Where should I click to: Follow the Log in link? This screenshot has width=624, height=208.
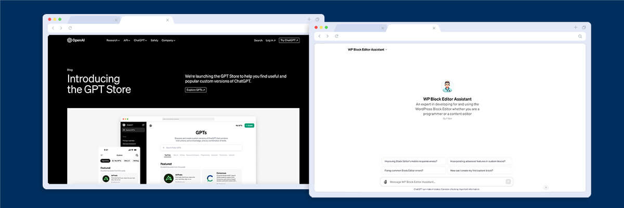tap(270, 40)
